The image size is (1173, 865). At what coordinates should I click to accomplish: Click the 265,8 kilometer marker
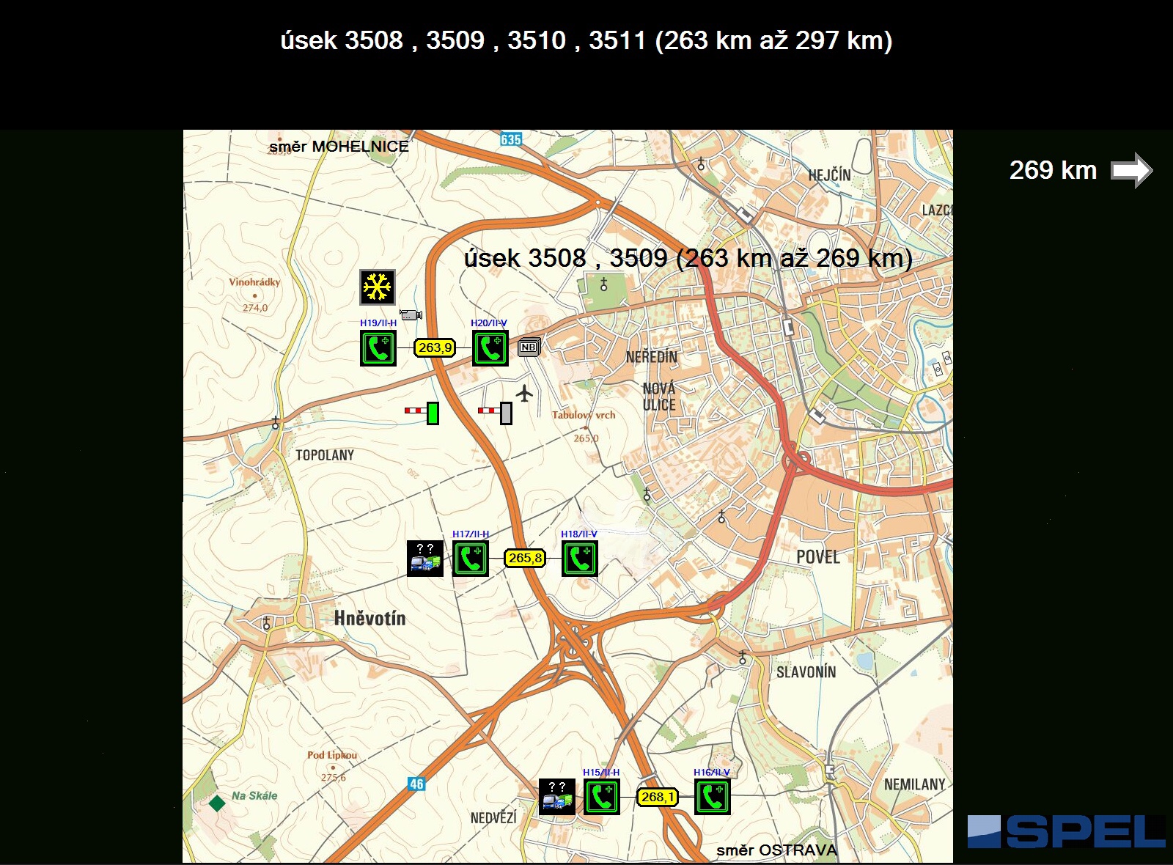525,559
